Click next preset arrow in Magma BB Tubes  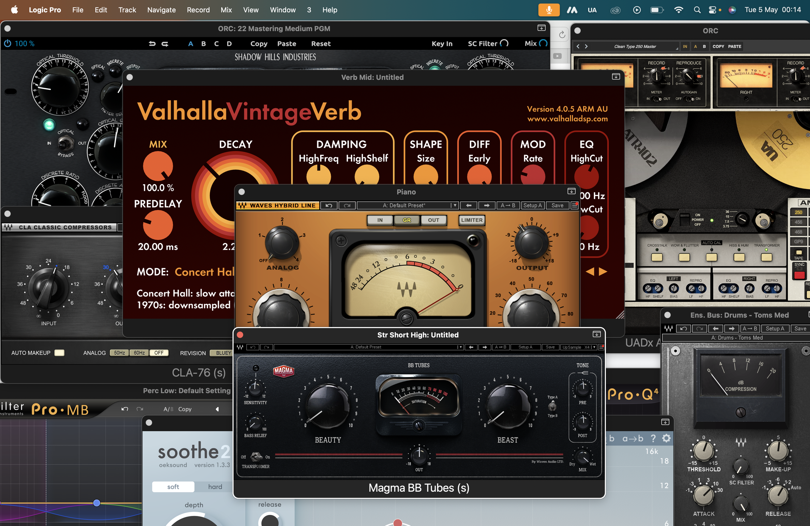pos(485,347)
